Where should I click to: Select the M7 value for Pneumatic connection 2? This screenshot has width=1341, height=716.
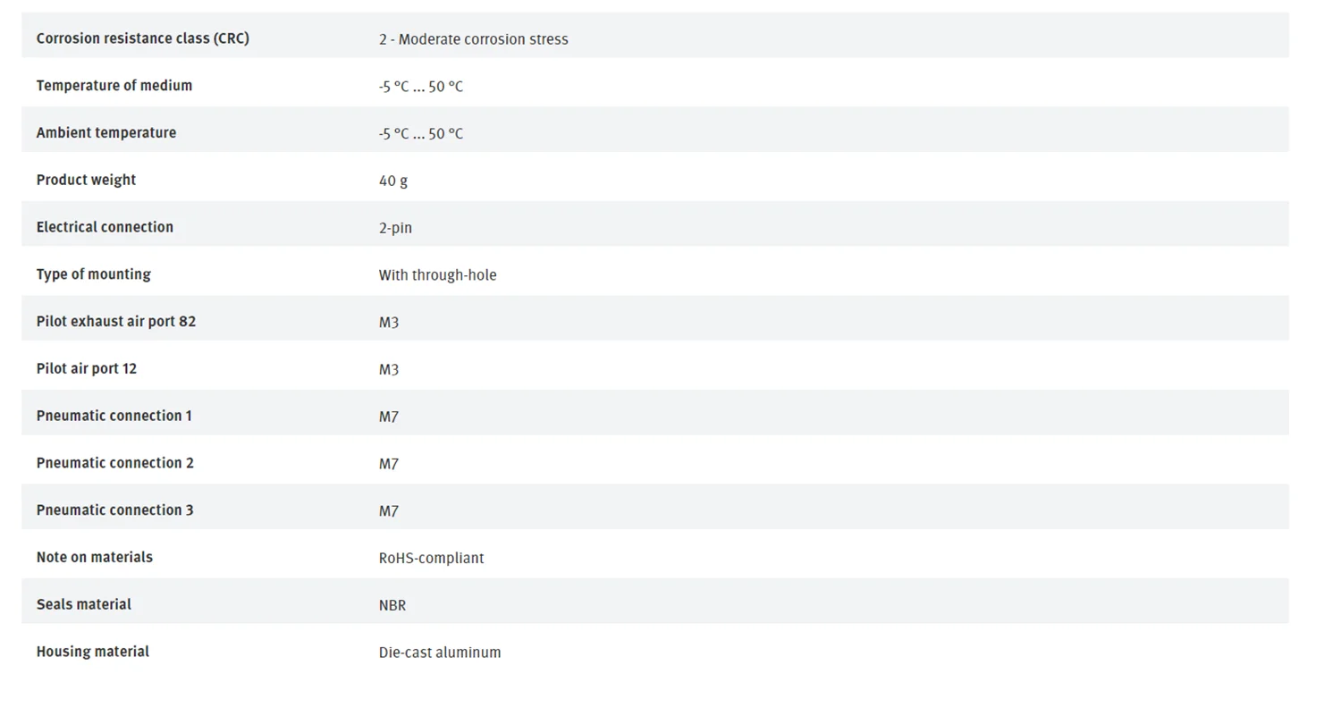pos(388,464)
